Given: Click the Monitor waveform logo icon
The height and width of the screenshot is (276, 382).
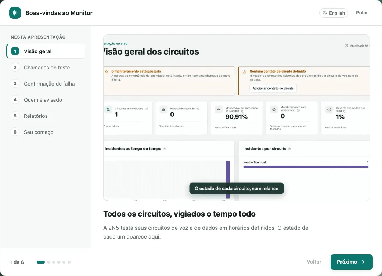Looking at the screenshot, I should [15, 13].
